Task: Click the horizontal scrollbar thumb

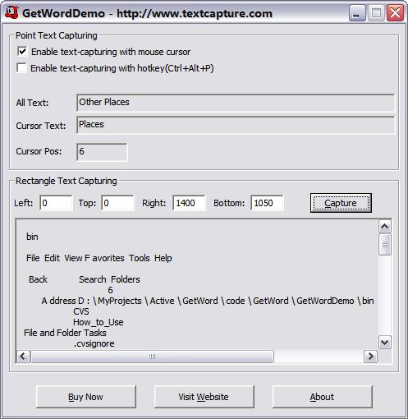Action: pos(152,357)
